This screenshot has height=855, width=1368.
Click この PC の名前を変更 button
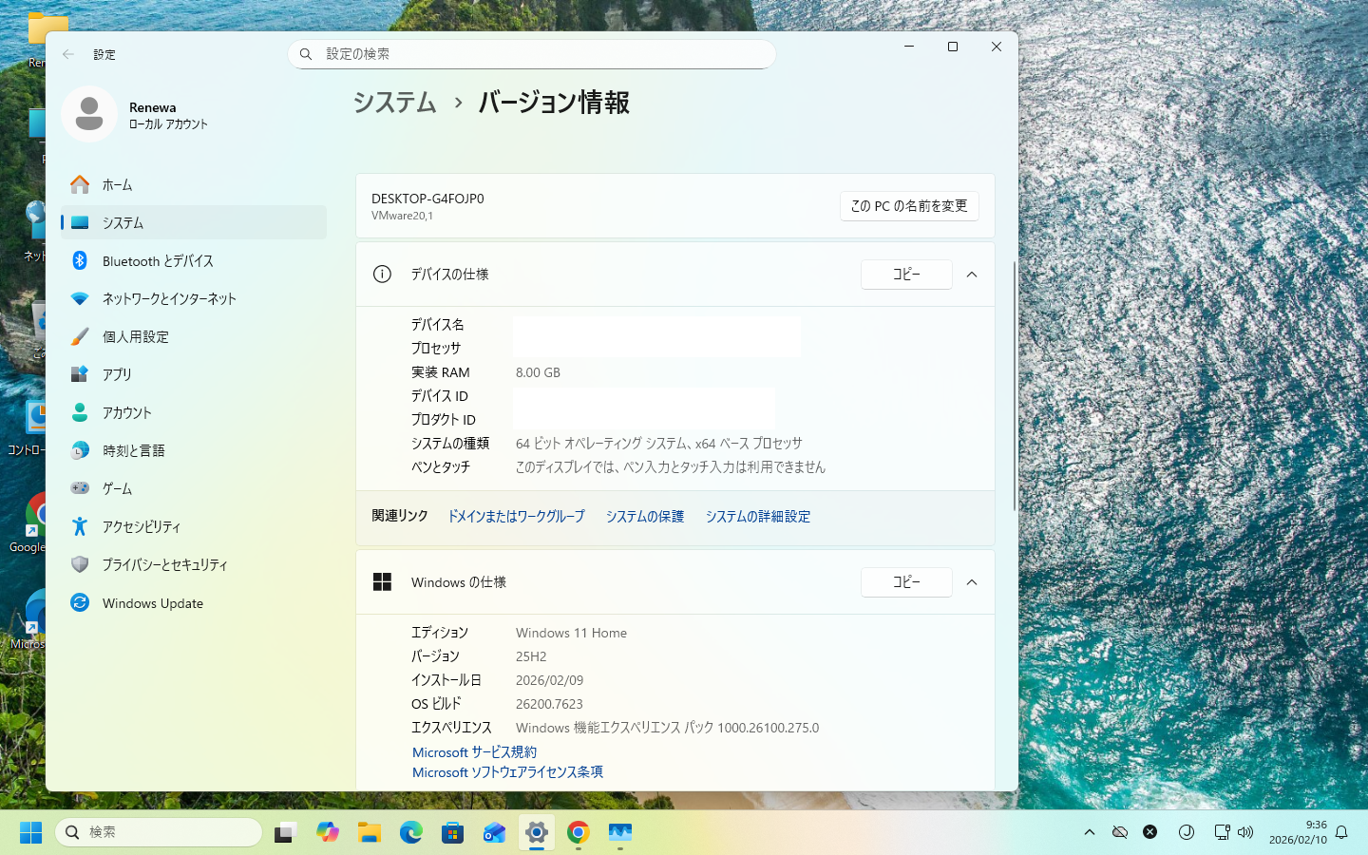click(x=908, y=206)
